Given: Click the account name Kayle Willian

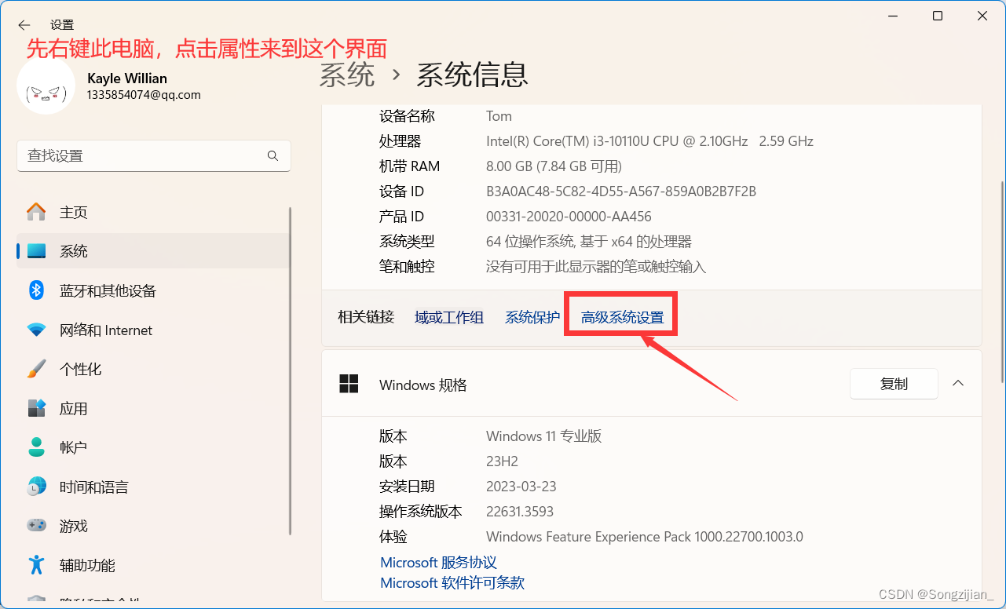Looking at the screenshot, I should [127, 78].
